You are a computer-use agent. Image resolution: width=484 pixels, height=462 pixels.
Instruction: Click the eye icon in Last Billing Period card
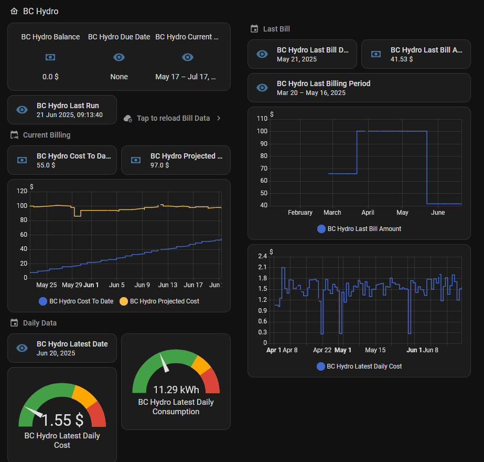pyautogui.click(x=262, y=88)
